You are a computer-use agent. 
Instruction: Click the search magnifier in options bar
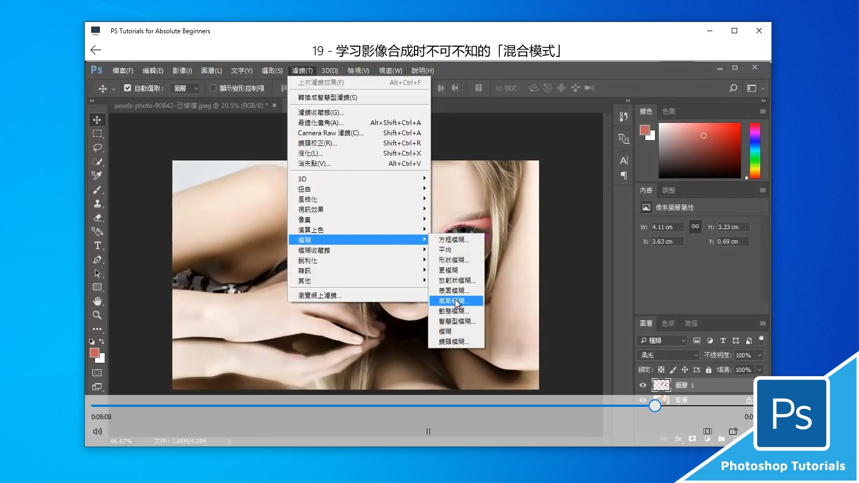(733, 88)
